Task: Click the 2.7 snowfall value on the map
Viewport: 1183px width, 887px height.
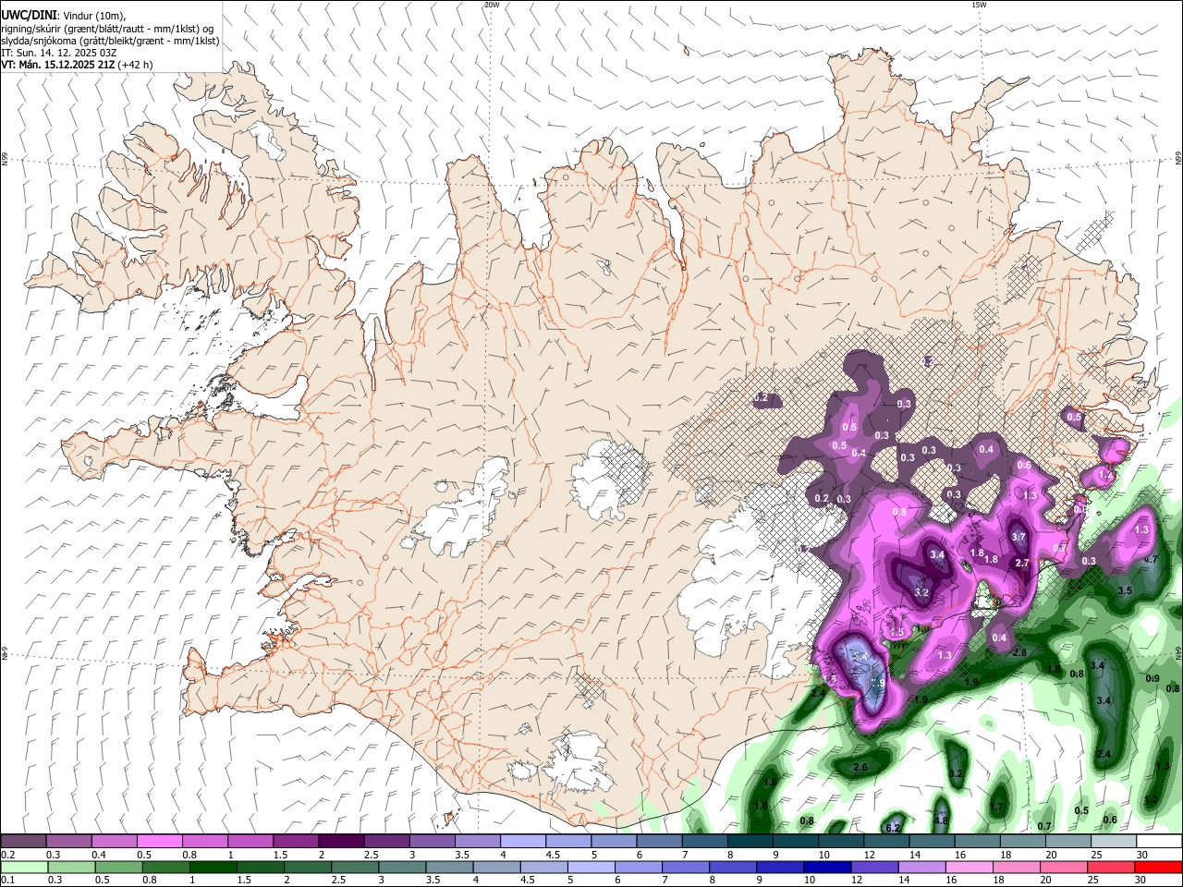Action: tap(1022, 563)
